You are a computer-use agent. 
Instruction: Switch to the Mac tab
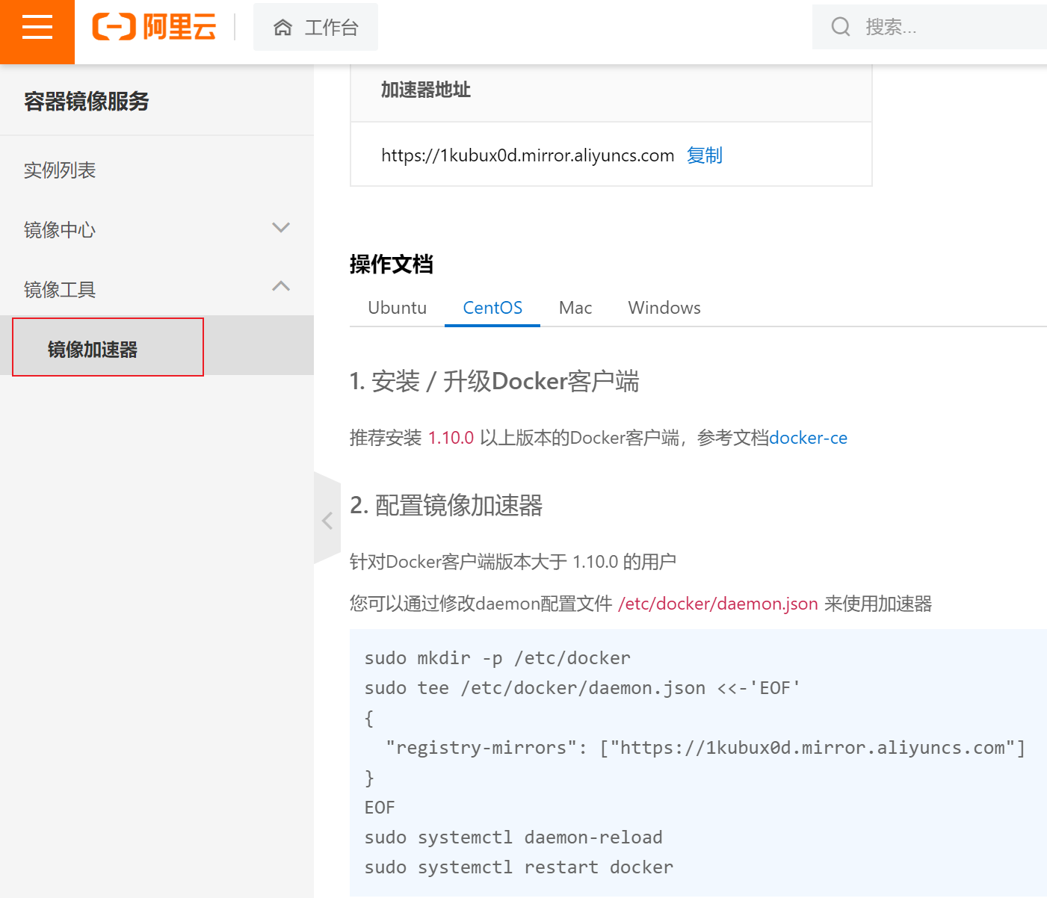(575, 308)
